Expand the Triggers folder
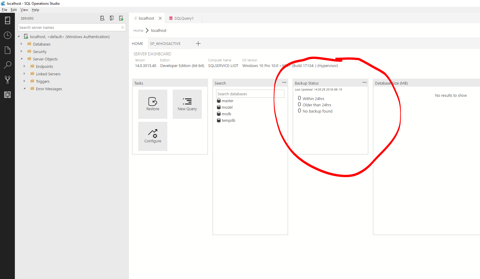The height and width of the screenshot is (279, 480). [24, 81]
